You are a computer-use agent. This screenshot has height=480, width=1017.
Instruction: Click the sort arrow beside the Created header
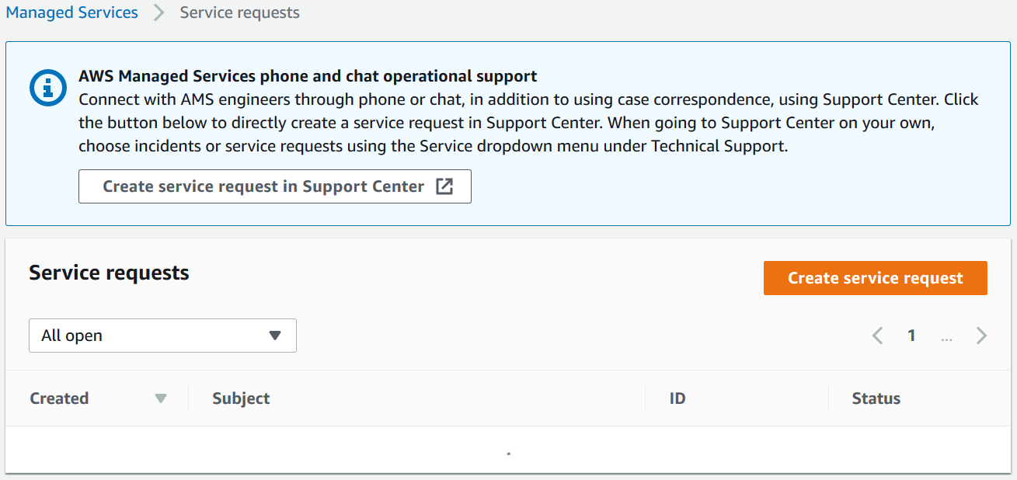click(161, 398)
